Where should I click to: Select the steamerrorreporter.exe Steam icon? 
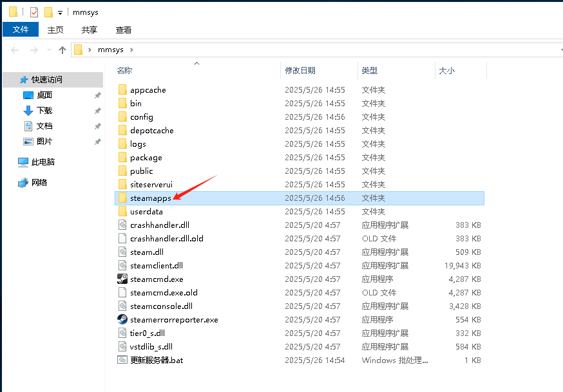pyautogui.click(x=122, y=319)
